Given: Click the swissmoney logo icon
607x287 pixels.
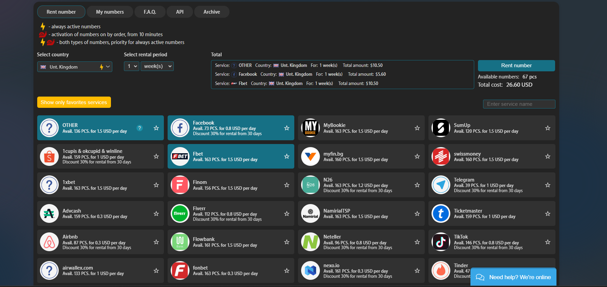Looking at the screenshot, I should pos(441,156).
